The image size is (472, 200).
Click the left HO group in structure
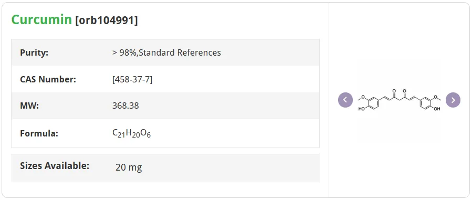362,109
